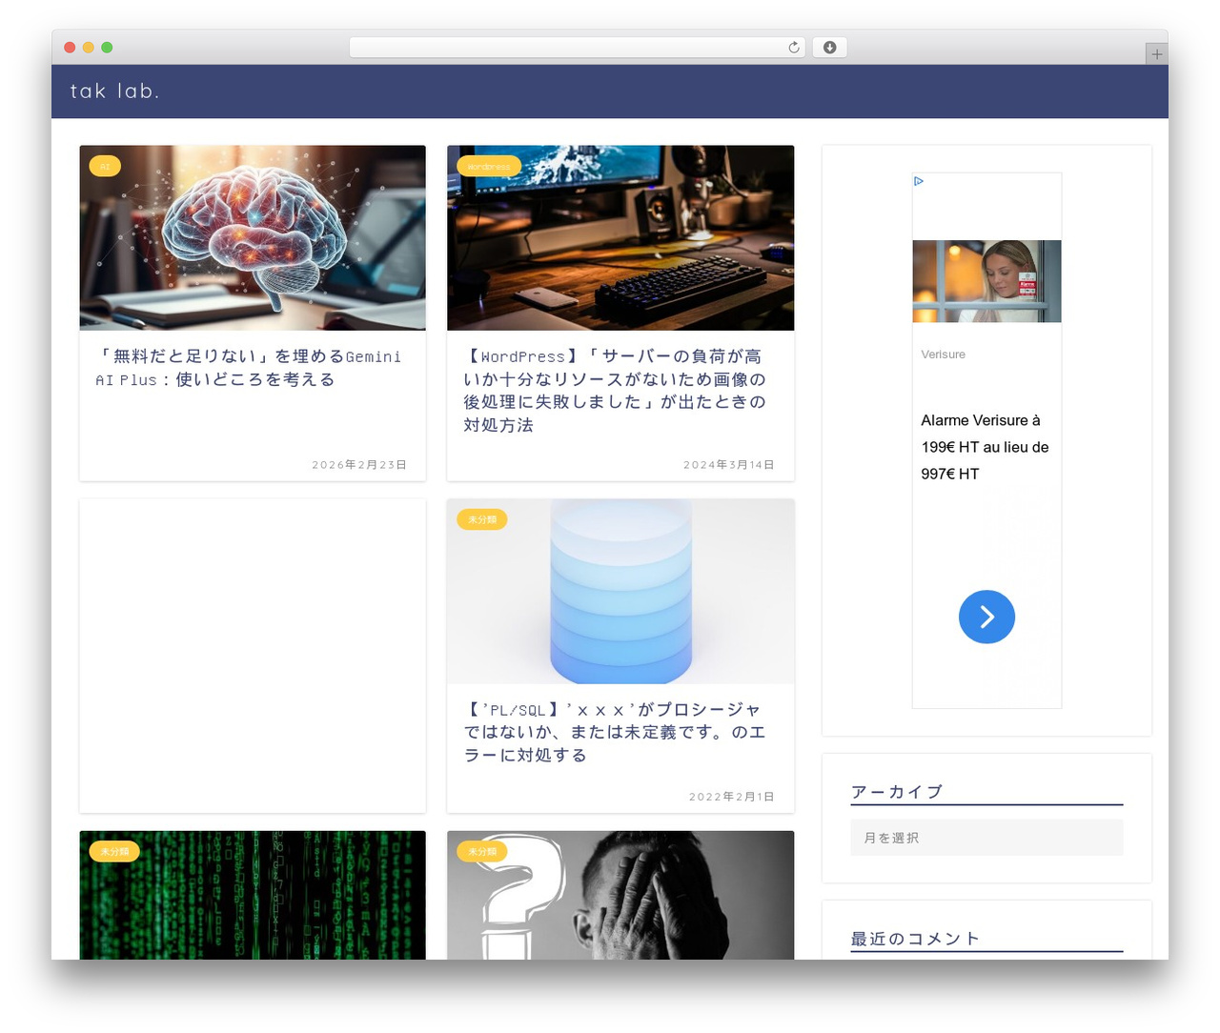The width and height of the screenshot is (1220, 1033).
Task: Click the blue arrow in Verisure ad
Action: (986, 617)
